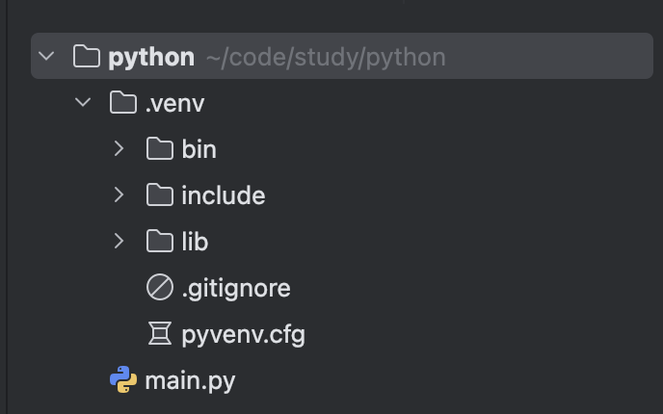Screen dimensions: 663x414
Task: Expand the lib folder arrow
Action: click(119, 241)
